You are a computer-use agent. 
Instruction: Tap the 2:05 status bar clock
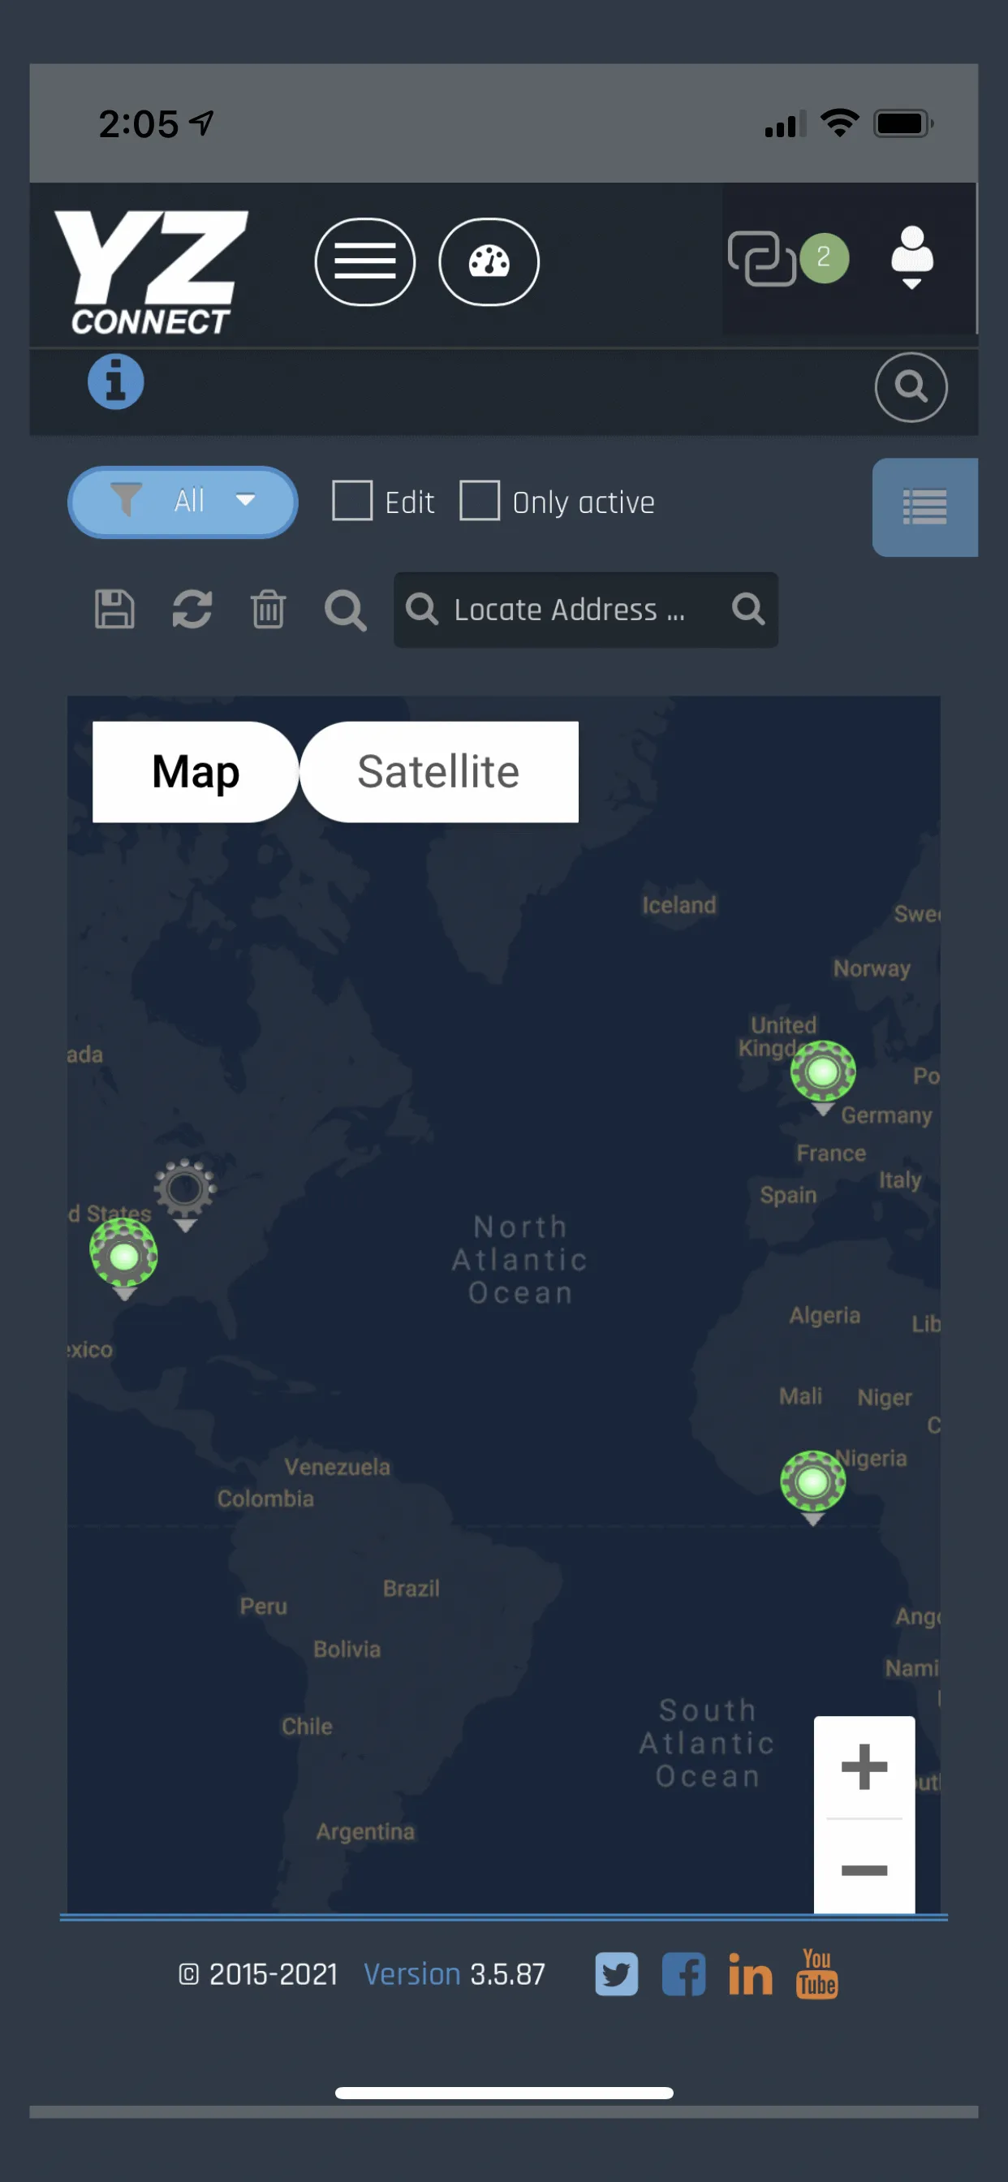tap(138, 124)
